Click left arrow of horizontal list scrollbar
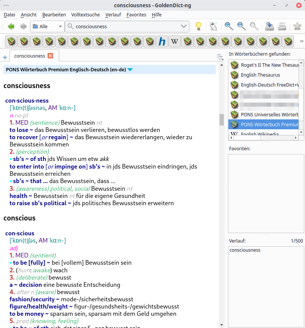Viewport: 305px width, 328px height. coord(231,138)
